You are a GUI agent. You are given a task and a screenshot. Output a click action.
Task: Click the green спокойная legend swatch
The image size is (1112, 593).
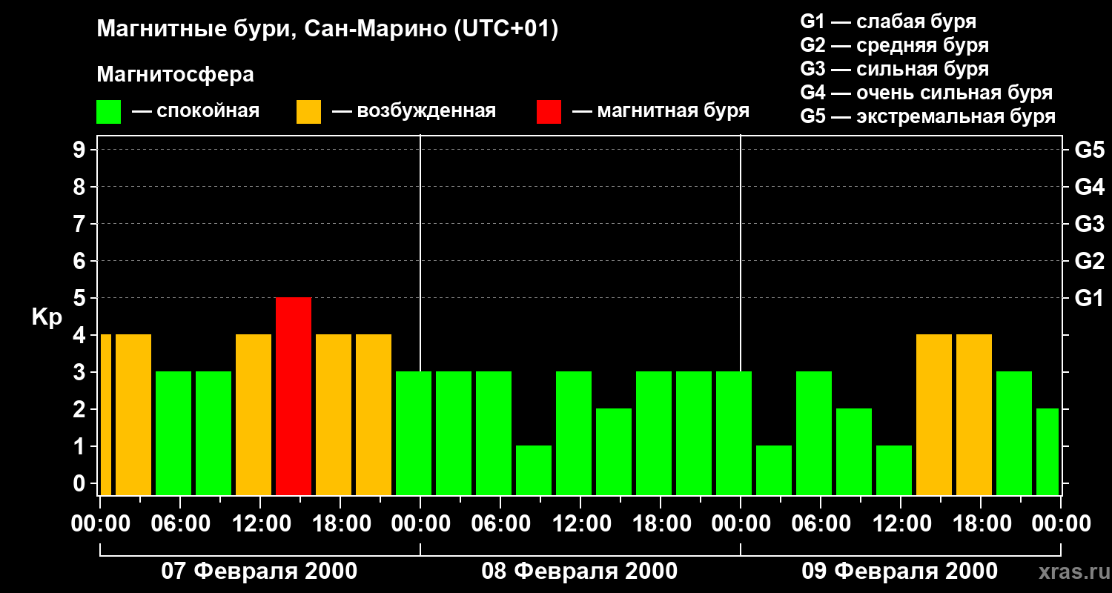[x=109, y=112]
